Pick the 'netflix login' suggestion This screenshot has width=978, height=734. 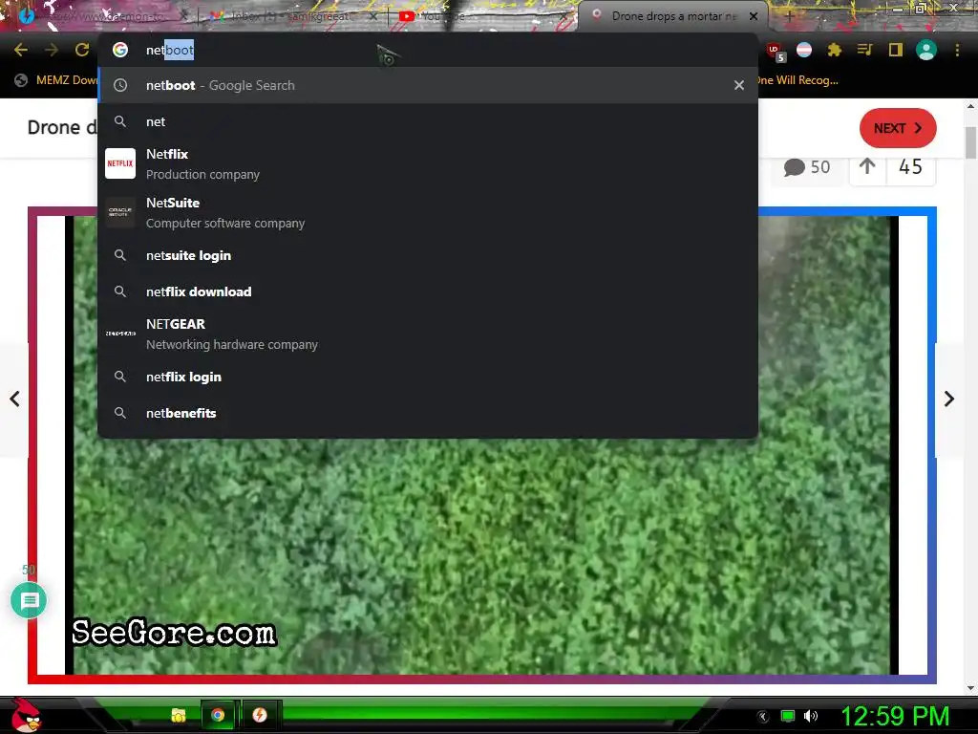[428, 377]
